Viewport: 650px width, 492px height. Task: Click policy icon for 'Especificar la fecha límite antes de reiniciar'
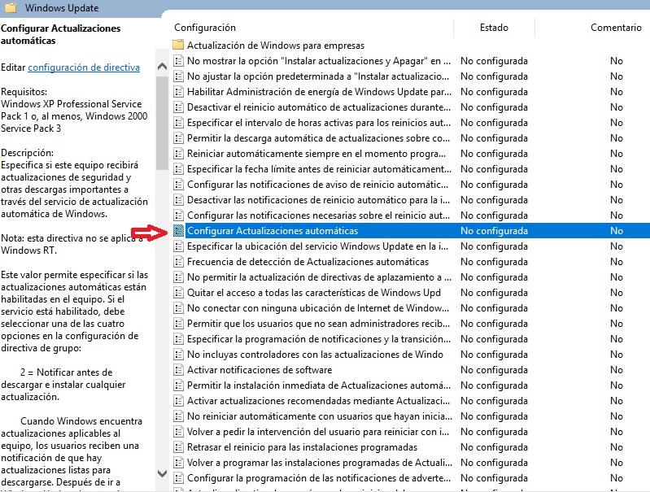[x=178, y=169]
